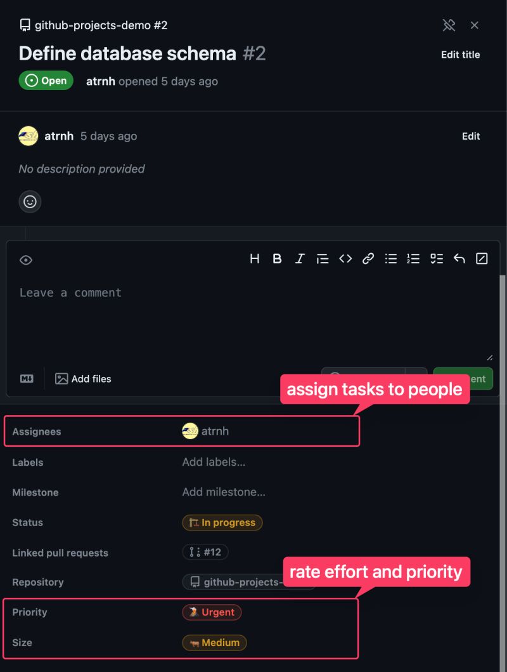
Task: Apply bold formatting in the comment editor
Action: (277, 258)
